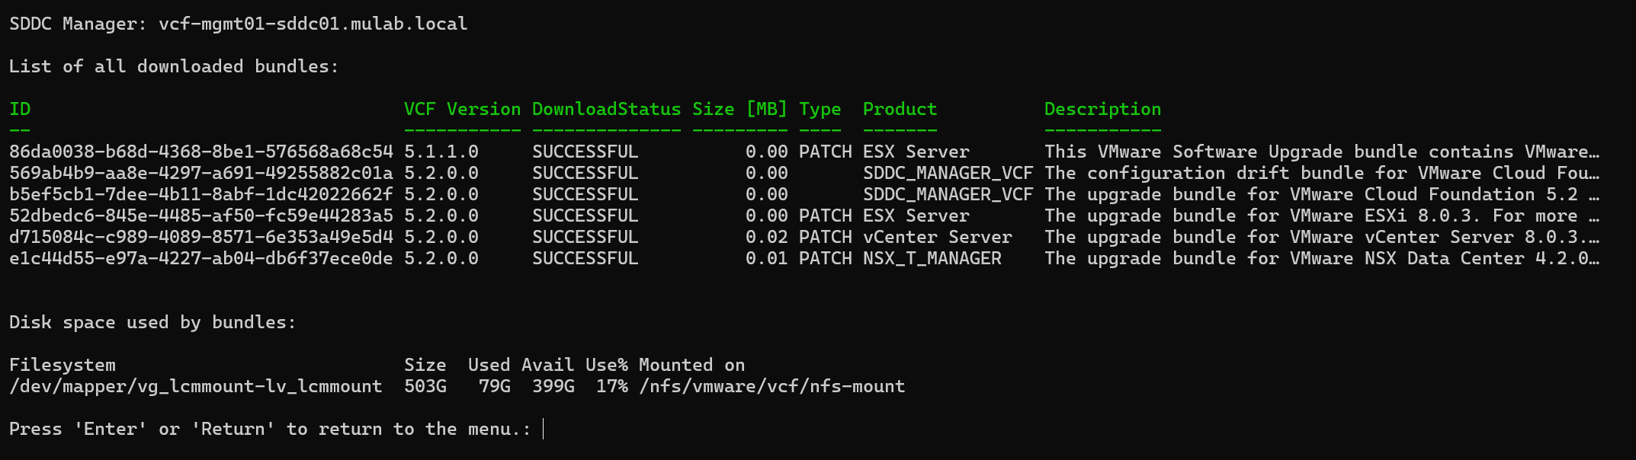Click the Size [MB] column header
The height and width of the screenshot is (460, 1636).
[x=739, y=109]
